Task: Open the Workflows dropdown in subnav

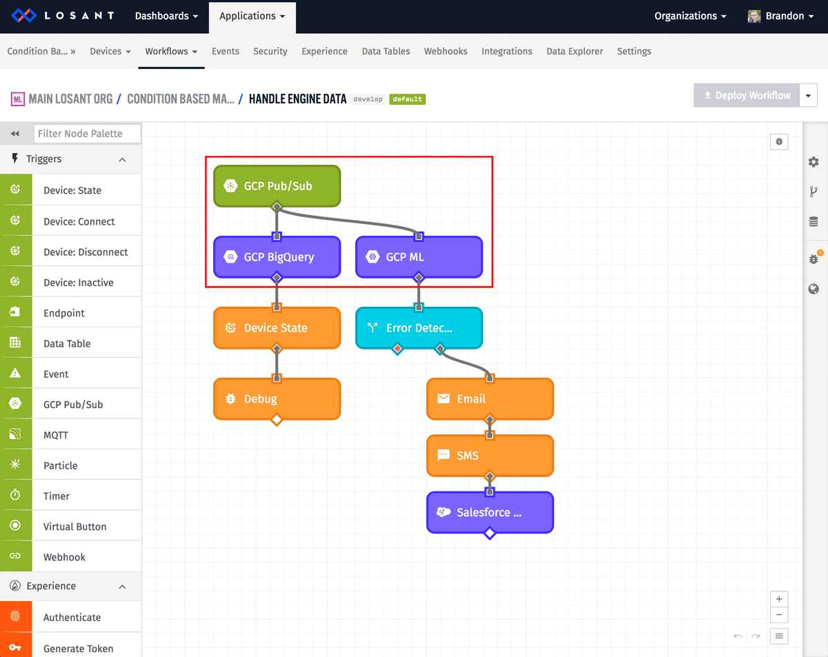Action: (x=171, y=51)
